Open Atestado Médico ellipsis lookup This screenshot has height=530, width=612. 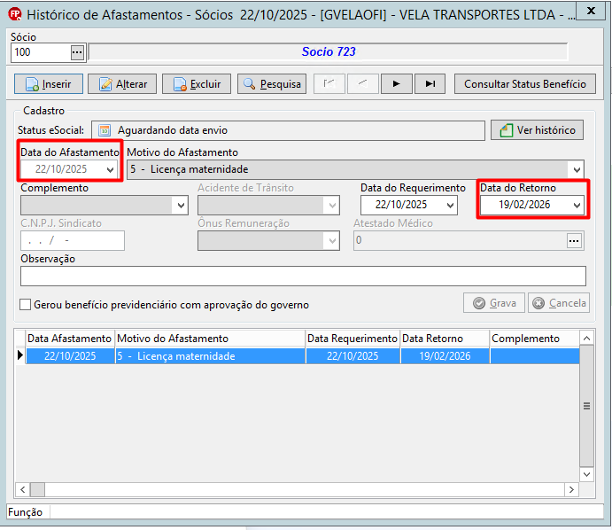coord(574,240)
